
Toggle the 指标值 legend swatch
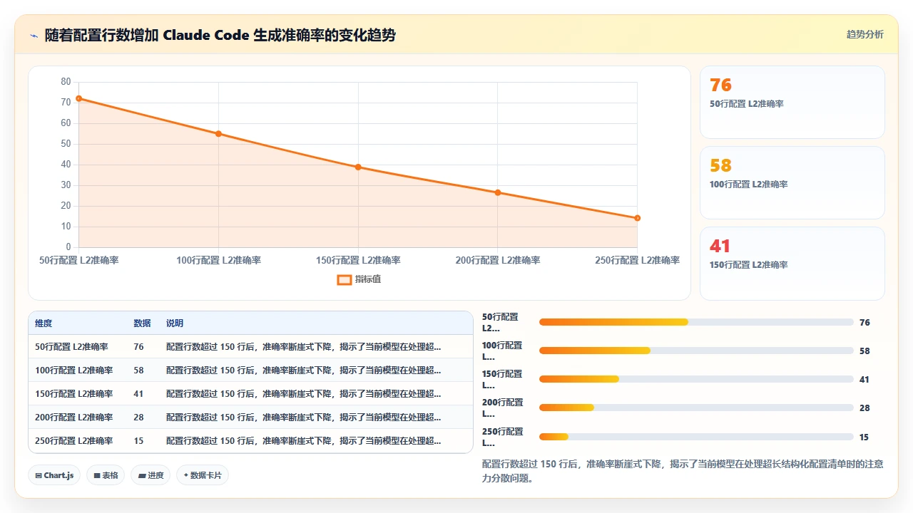click(x=344, y=279)
